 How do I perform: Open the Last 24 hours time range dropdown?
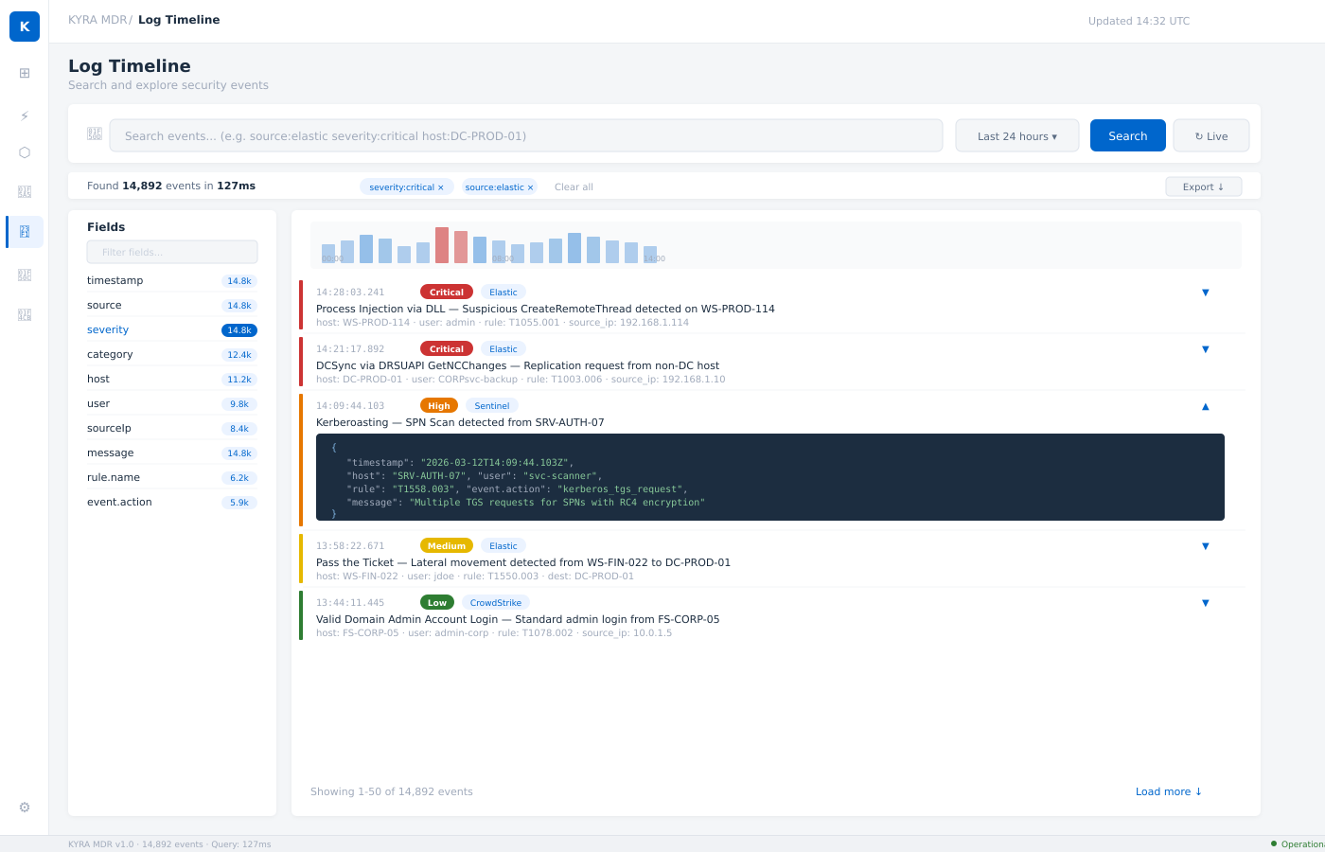click(1017, 135)
